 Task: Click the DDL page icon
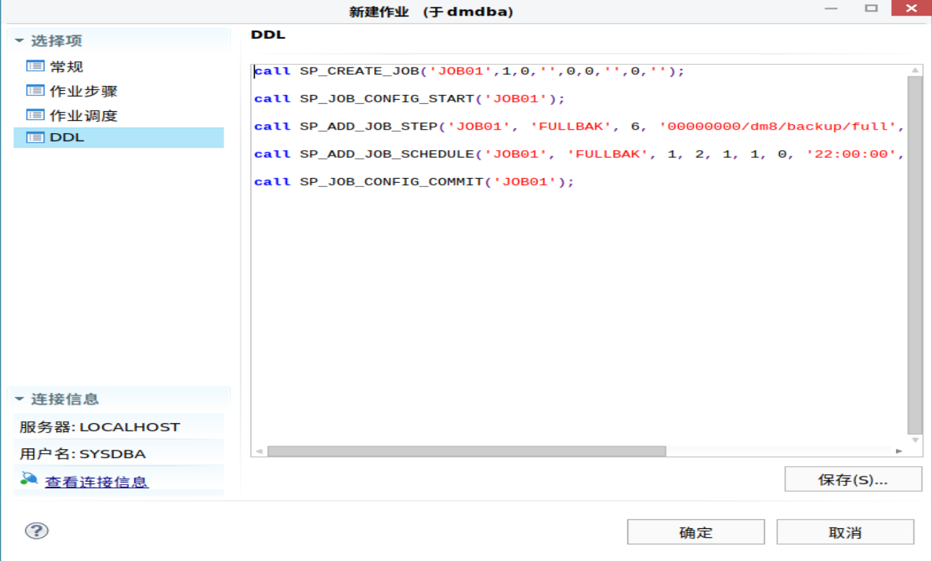pyautogui.click(x=35, y=137)
